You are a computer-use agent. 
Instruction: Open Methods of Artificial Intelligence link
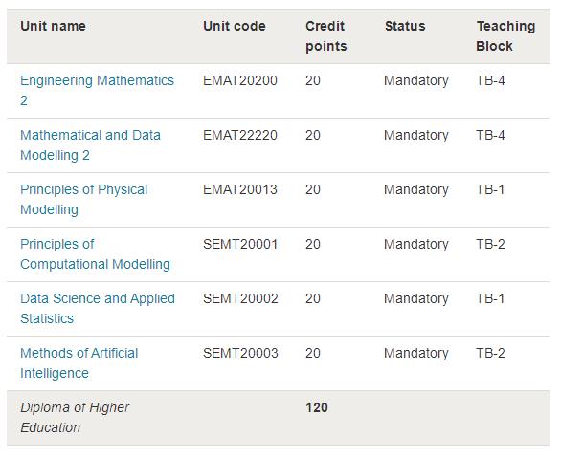pos(79,363)
